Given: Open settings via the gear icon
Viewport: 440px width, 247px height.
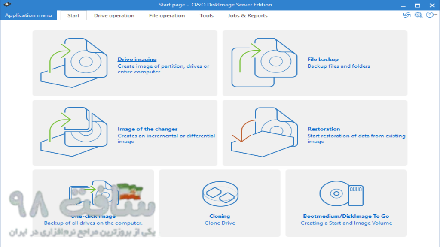Looking at the screenshot, I should point(418,15).
